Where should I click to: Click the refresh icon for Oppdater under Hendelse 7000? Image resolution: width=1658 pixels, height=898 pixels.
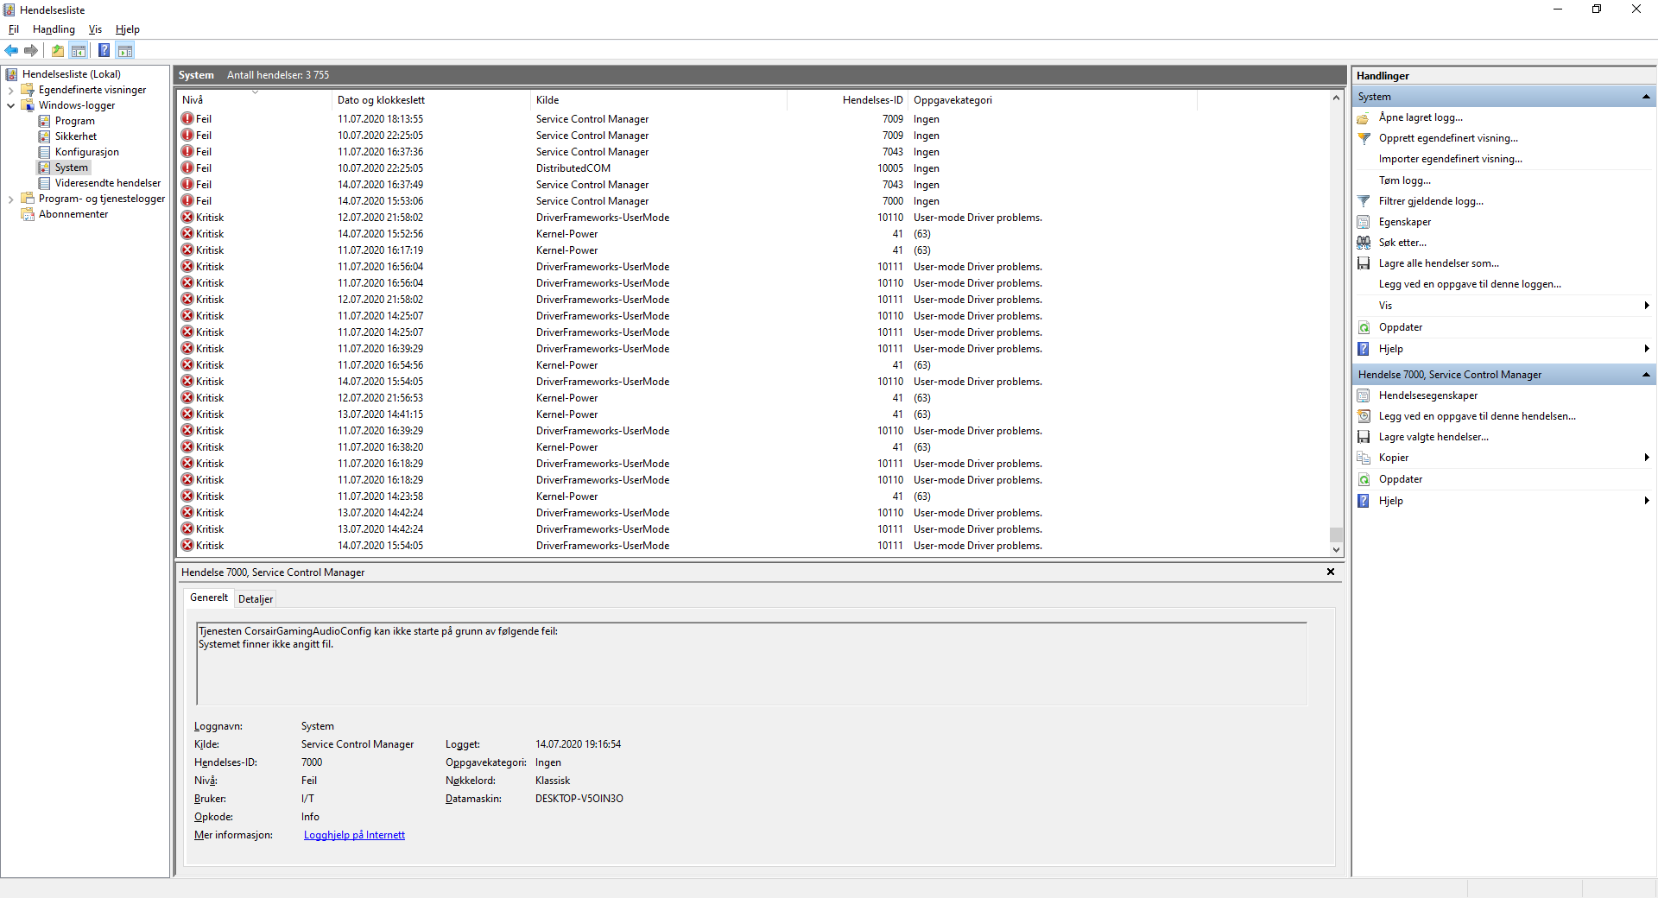(x=1364, y=480)
